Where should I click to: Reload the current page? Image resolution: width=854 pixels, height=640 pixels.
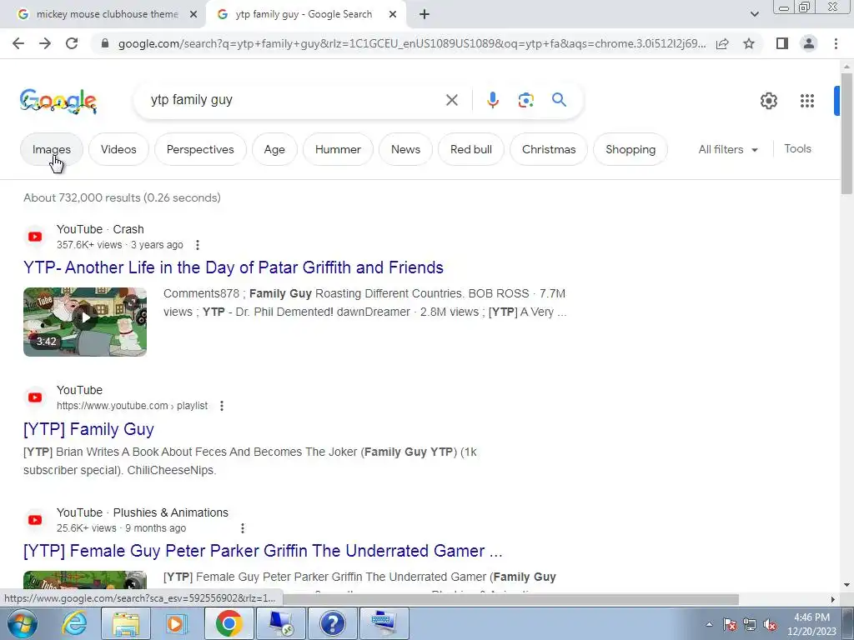pos(72,43)
